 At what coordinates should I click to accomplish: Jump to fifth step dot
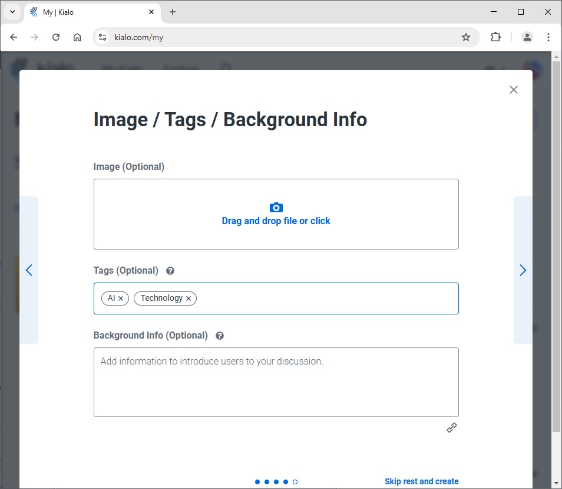(295, 482)
